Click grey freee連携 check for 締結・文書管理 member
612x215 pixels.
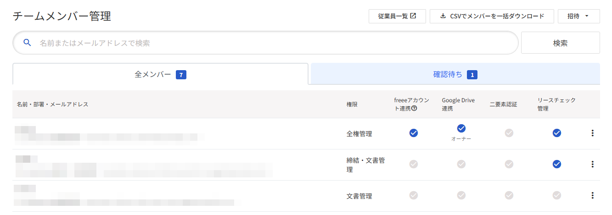414,164
